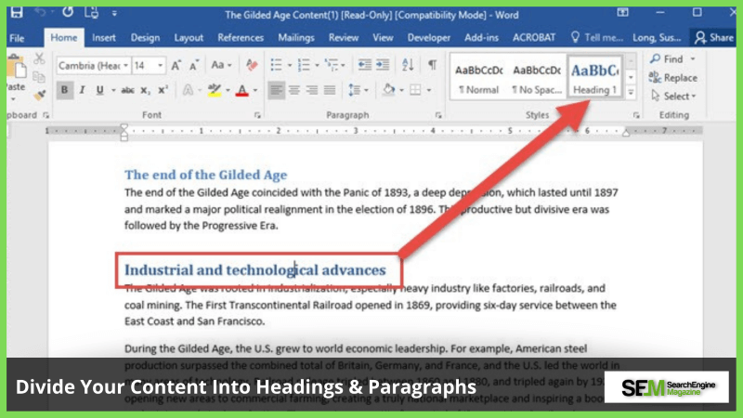Expand the Styles gallery More arrow
Screen dimensions: 743x418
(x=631, y=93)
